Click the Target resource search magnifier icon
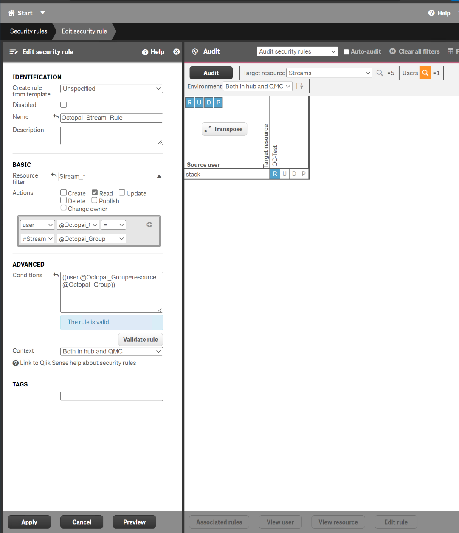Viewport: 459px width, 533px height. [380, 73]
